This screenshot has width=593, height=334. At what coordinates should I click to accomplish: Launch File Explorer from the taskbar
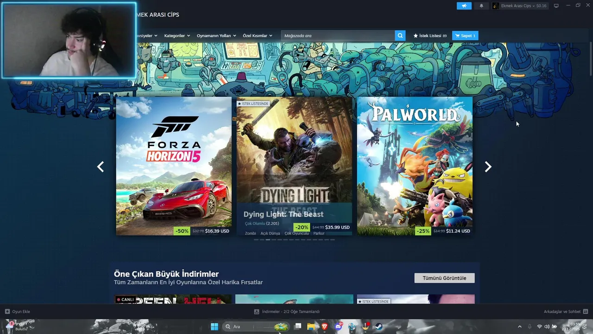(x=311, y=327)
